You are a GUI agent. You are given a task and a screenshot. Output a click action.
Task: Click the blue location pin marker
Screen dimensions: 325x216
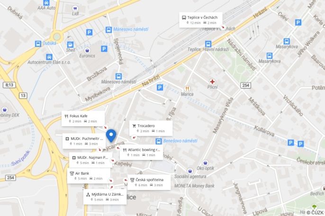pyautogui.click(x=111, y=136)
